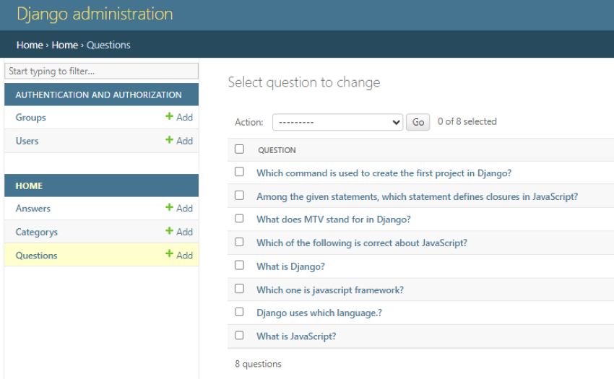The image size is (614, 379).
Task: Open the Action dropdown menu
Action: (x=337, y=122)
